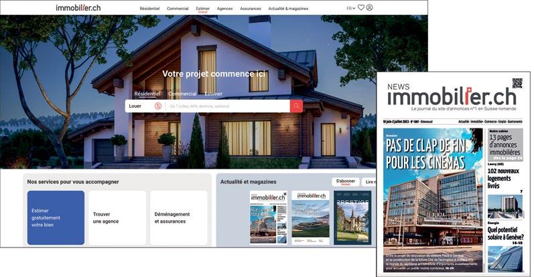The width and height of the screenshot is (534, 277).
Task: Open the News immobilier.ch magazine thumbnail
Action: 269,217
